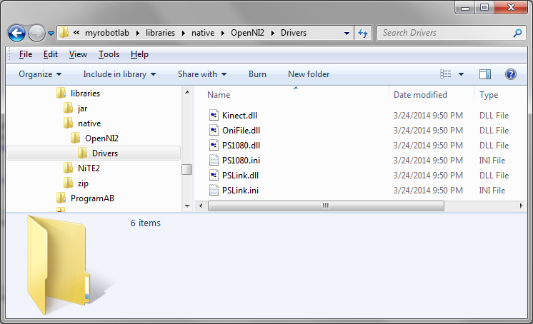Navigate to myrobotlab in address bar
The image size is (533, 324).
click(106, 33)
